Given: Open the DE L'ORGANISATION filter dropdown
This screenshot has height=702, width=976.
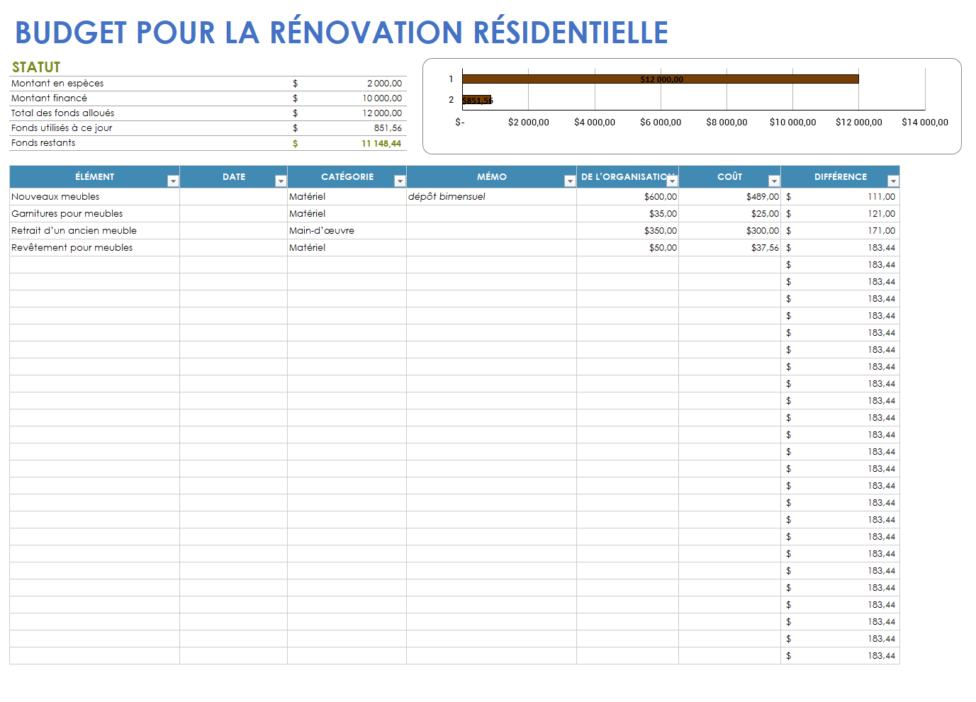Looking at the screenshot, I should (x=672, y=181).
